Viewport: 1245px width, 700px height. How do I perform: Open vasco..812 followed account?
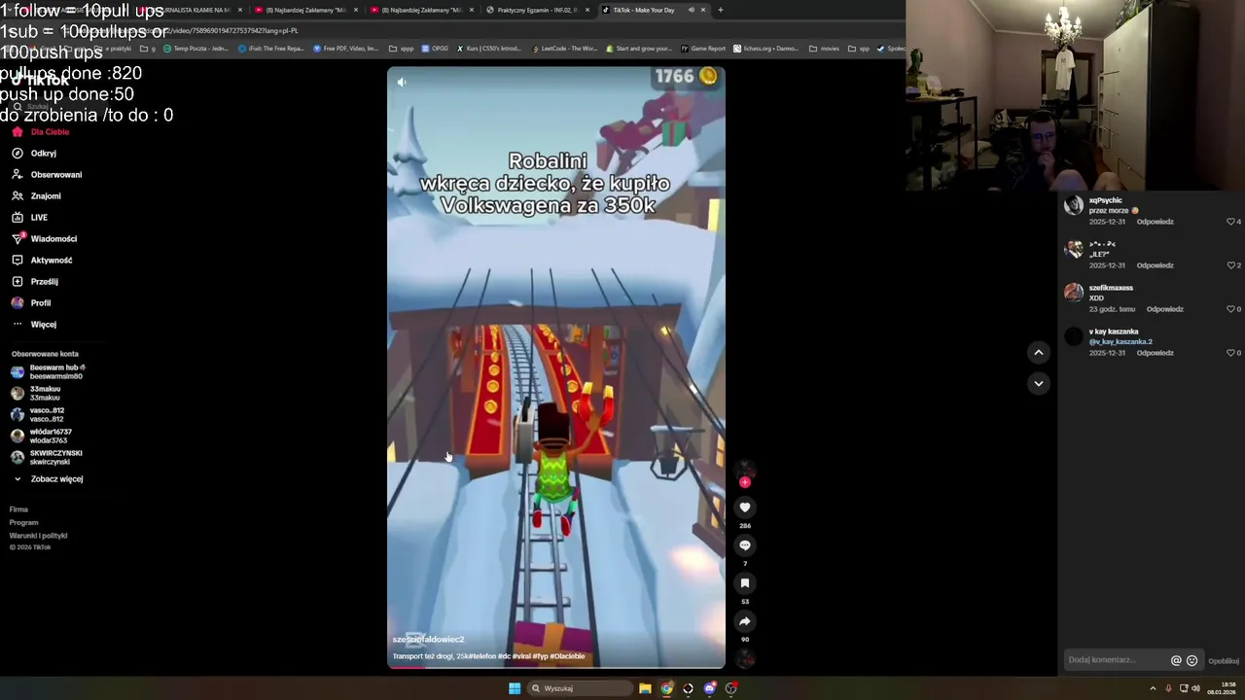(x=38, y=414)
